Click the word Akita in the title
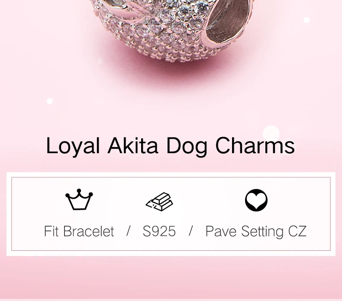This screenshot has width=342, height=301. coord(133,145)
